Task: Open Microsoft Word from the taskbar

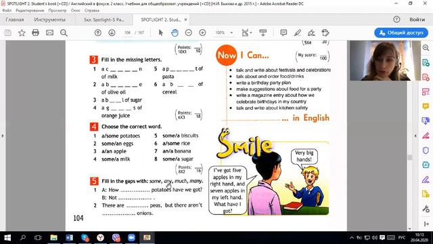Action: click(69, 238)
